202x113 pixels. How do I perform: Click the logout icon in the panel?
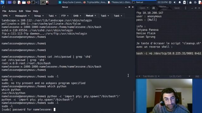click(x=195, y=2)
